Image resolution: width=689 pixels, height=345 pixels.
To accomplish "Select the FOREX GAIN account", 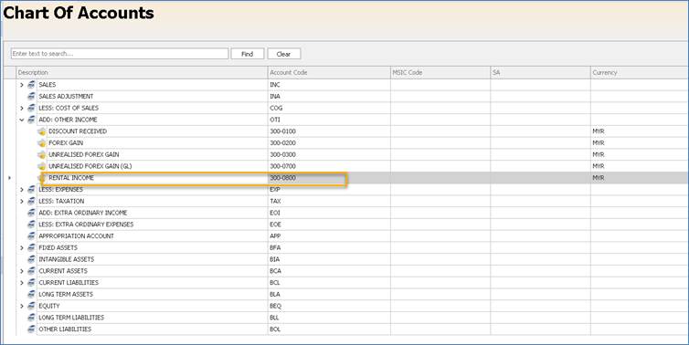I will 66,143.
